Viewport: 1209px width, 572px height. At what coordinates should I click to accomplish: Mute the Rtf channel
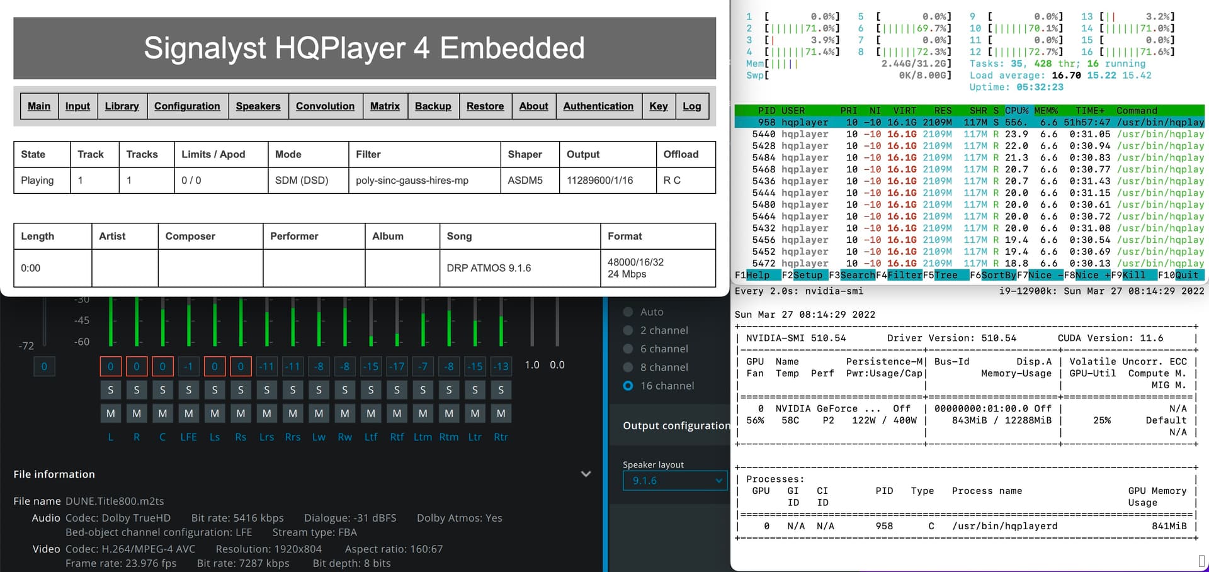[397, 413]
